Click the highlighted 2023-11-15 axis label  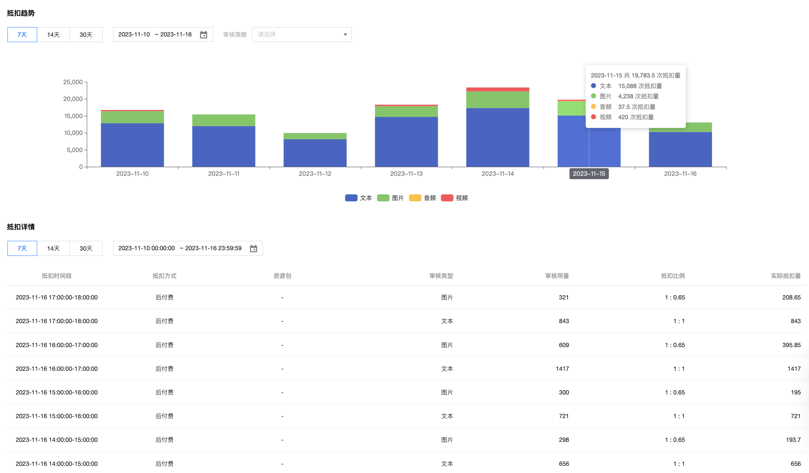(x=589, y=174)
